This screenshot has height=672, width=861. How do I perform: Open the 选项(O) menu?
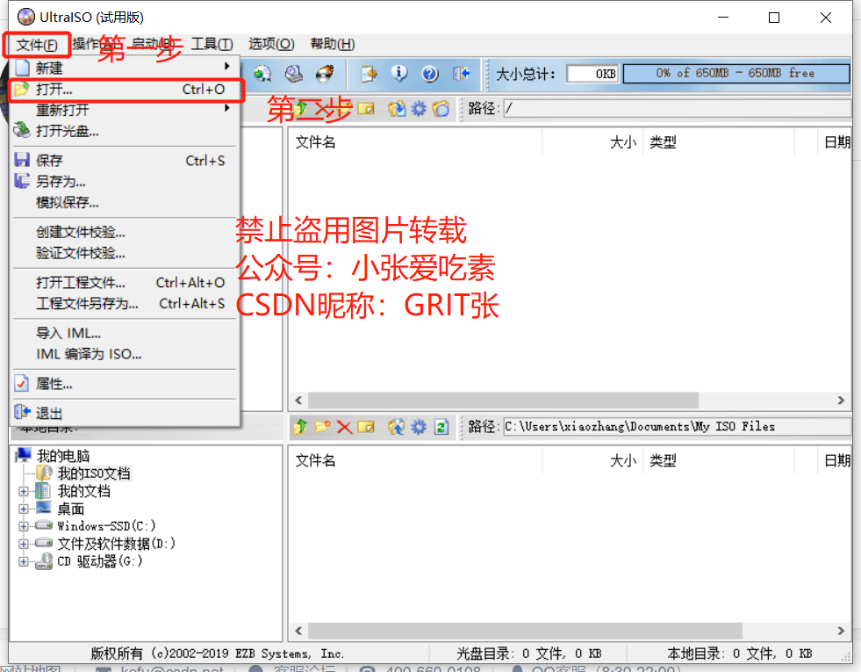coord(271,44)
